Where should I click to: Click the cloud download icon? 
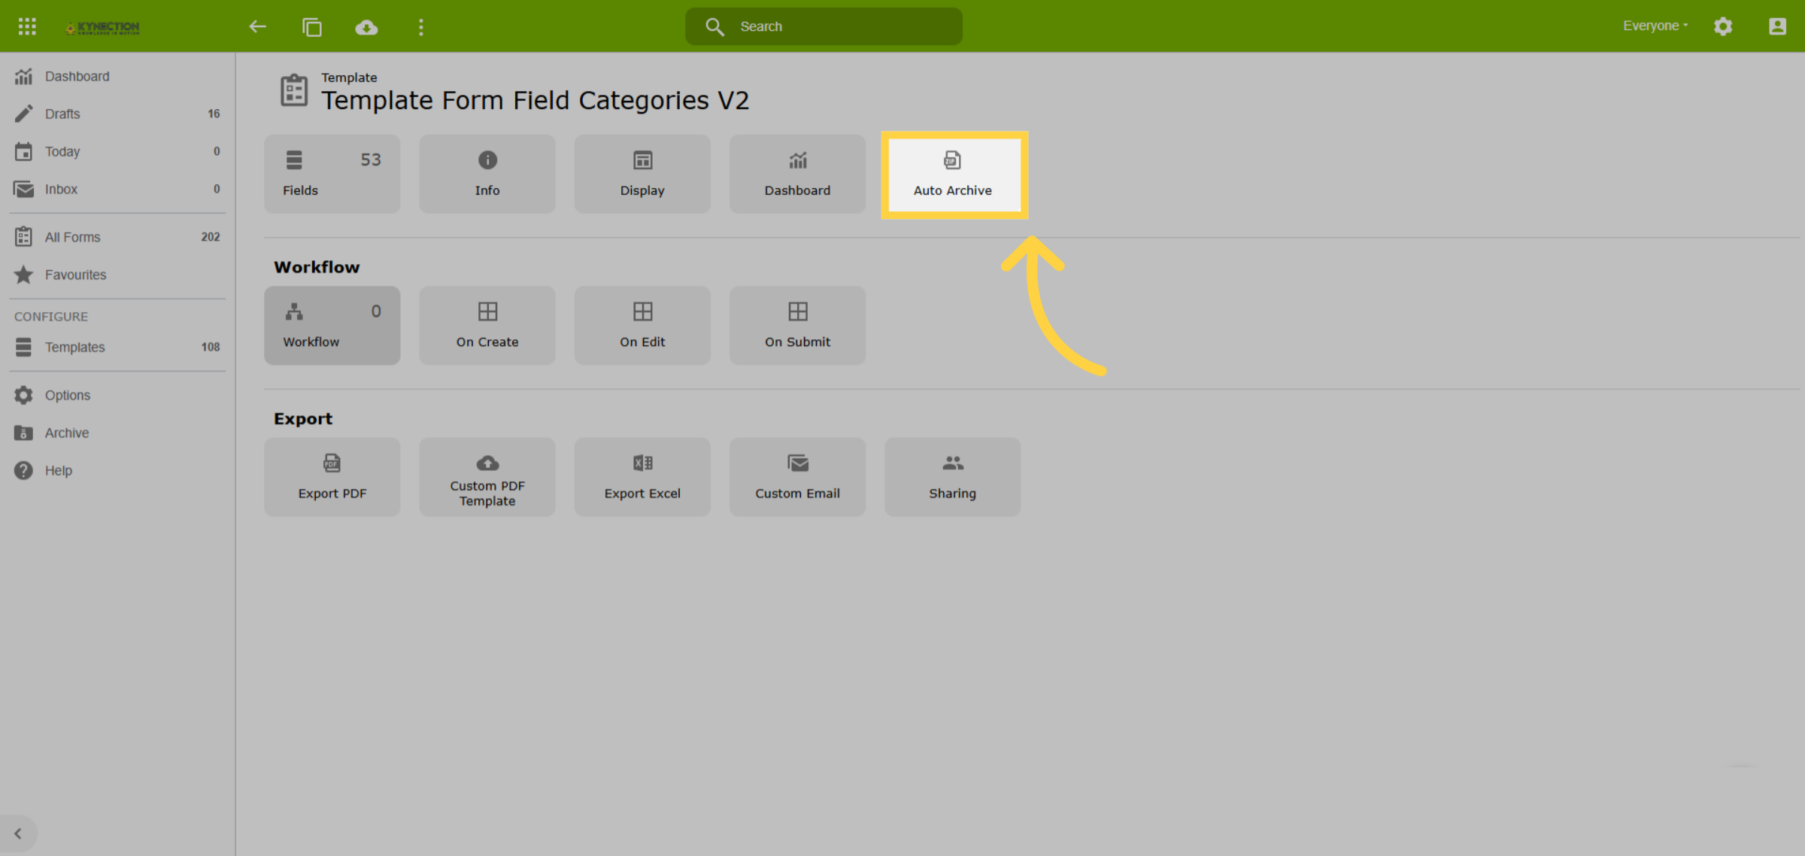pos(366,27)
